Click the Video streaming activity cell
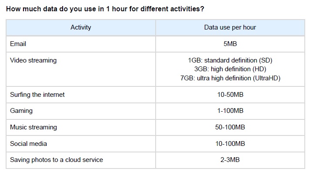The height and width of the screenshot is (175, 310). click(x=33, y=60)
